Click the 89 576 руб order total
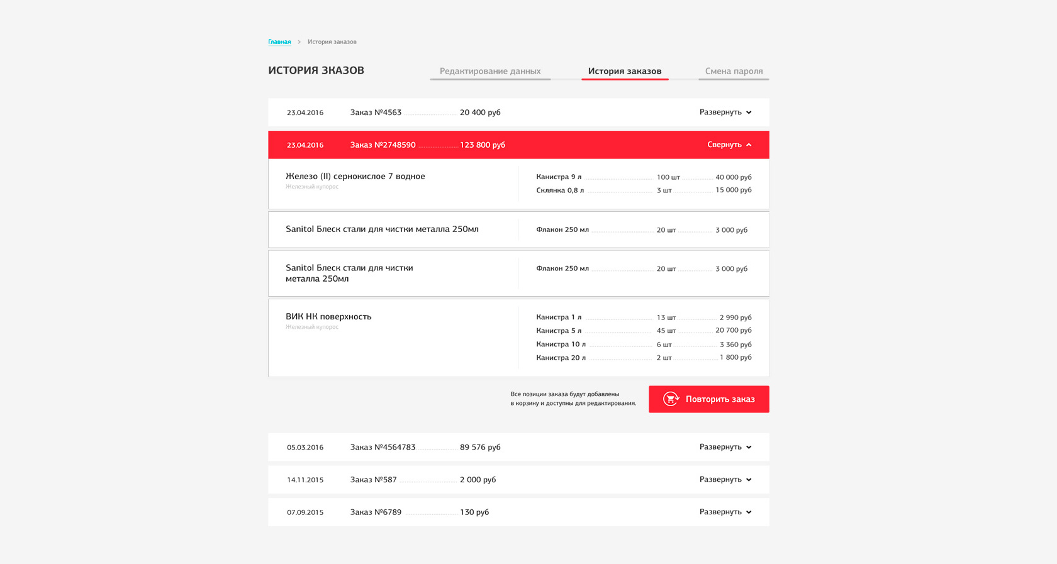The image size is (1057, 564). pos(480,448)
